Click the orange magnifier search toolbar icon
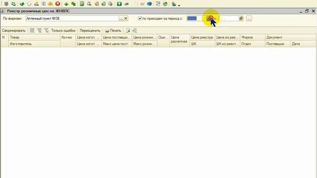317x178 pixels. [x=97, y=4]
